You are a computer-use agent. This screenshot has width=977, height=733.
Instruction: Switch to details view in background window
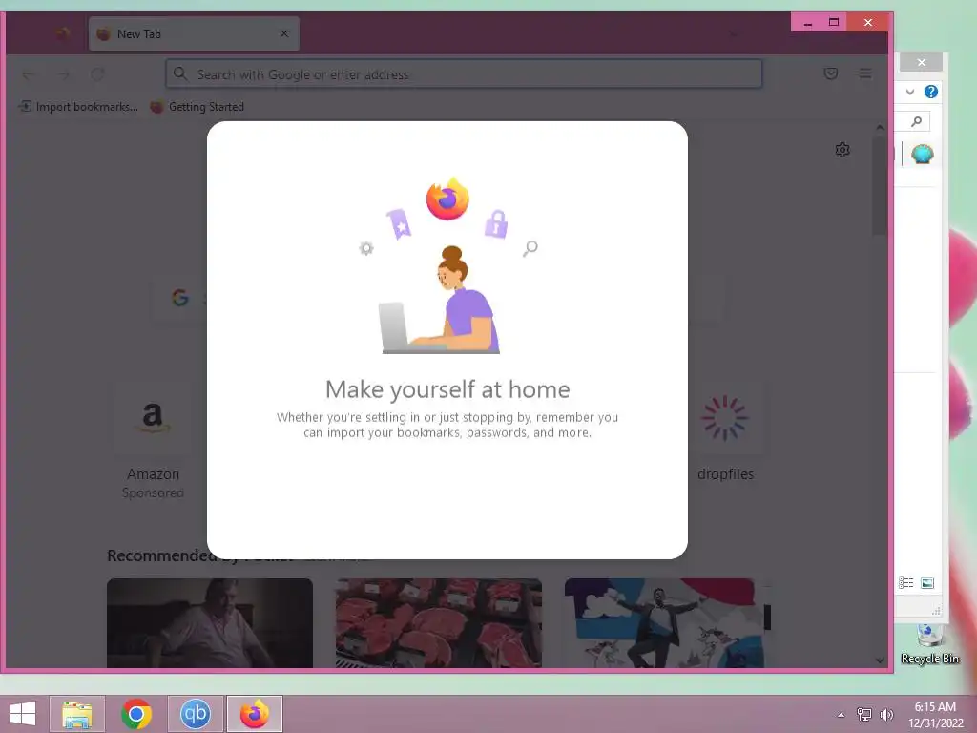(x=906, y=583)
